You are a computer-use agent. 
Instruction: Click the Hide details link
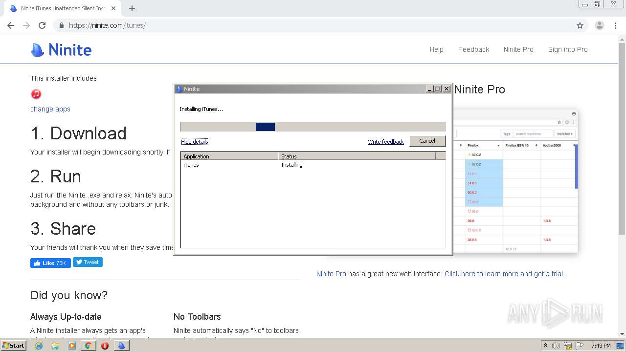195,142
